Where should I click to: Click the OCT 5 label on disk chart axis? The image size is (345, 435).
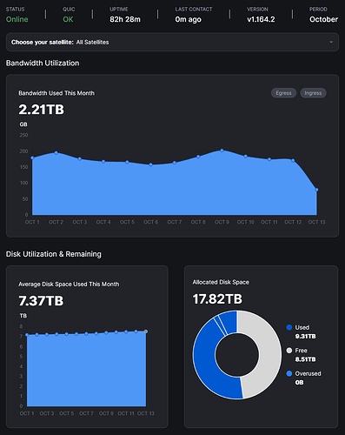[x=67, y=413]
